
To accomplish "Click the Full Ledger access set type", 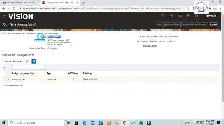I will pos(52,48).
